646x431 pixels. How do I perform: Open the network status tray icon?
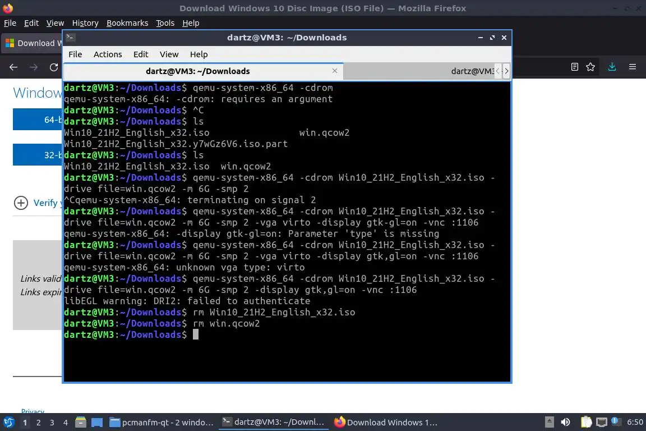point(602,423)
